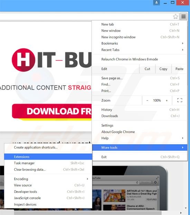The image size is (190, 215).
Task: Select Clear browsing data...
Action: click(48, 170)
